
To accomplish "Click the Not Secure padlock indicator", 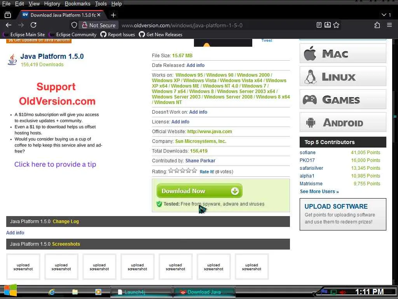I will click(99, 25).
